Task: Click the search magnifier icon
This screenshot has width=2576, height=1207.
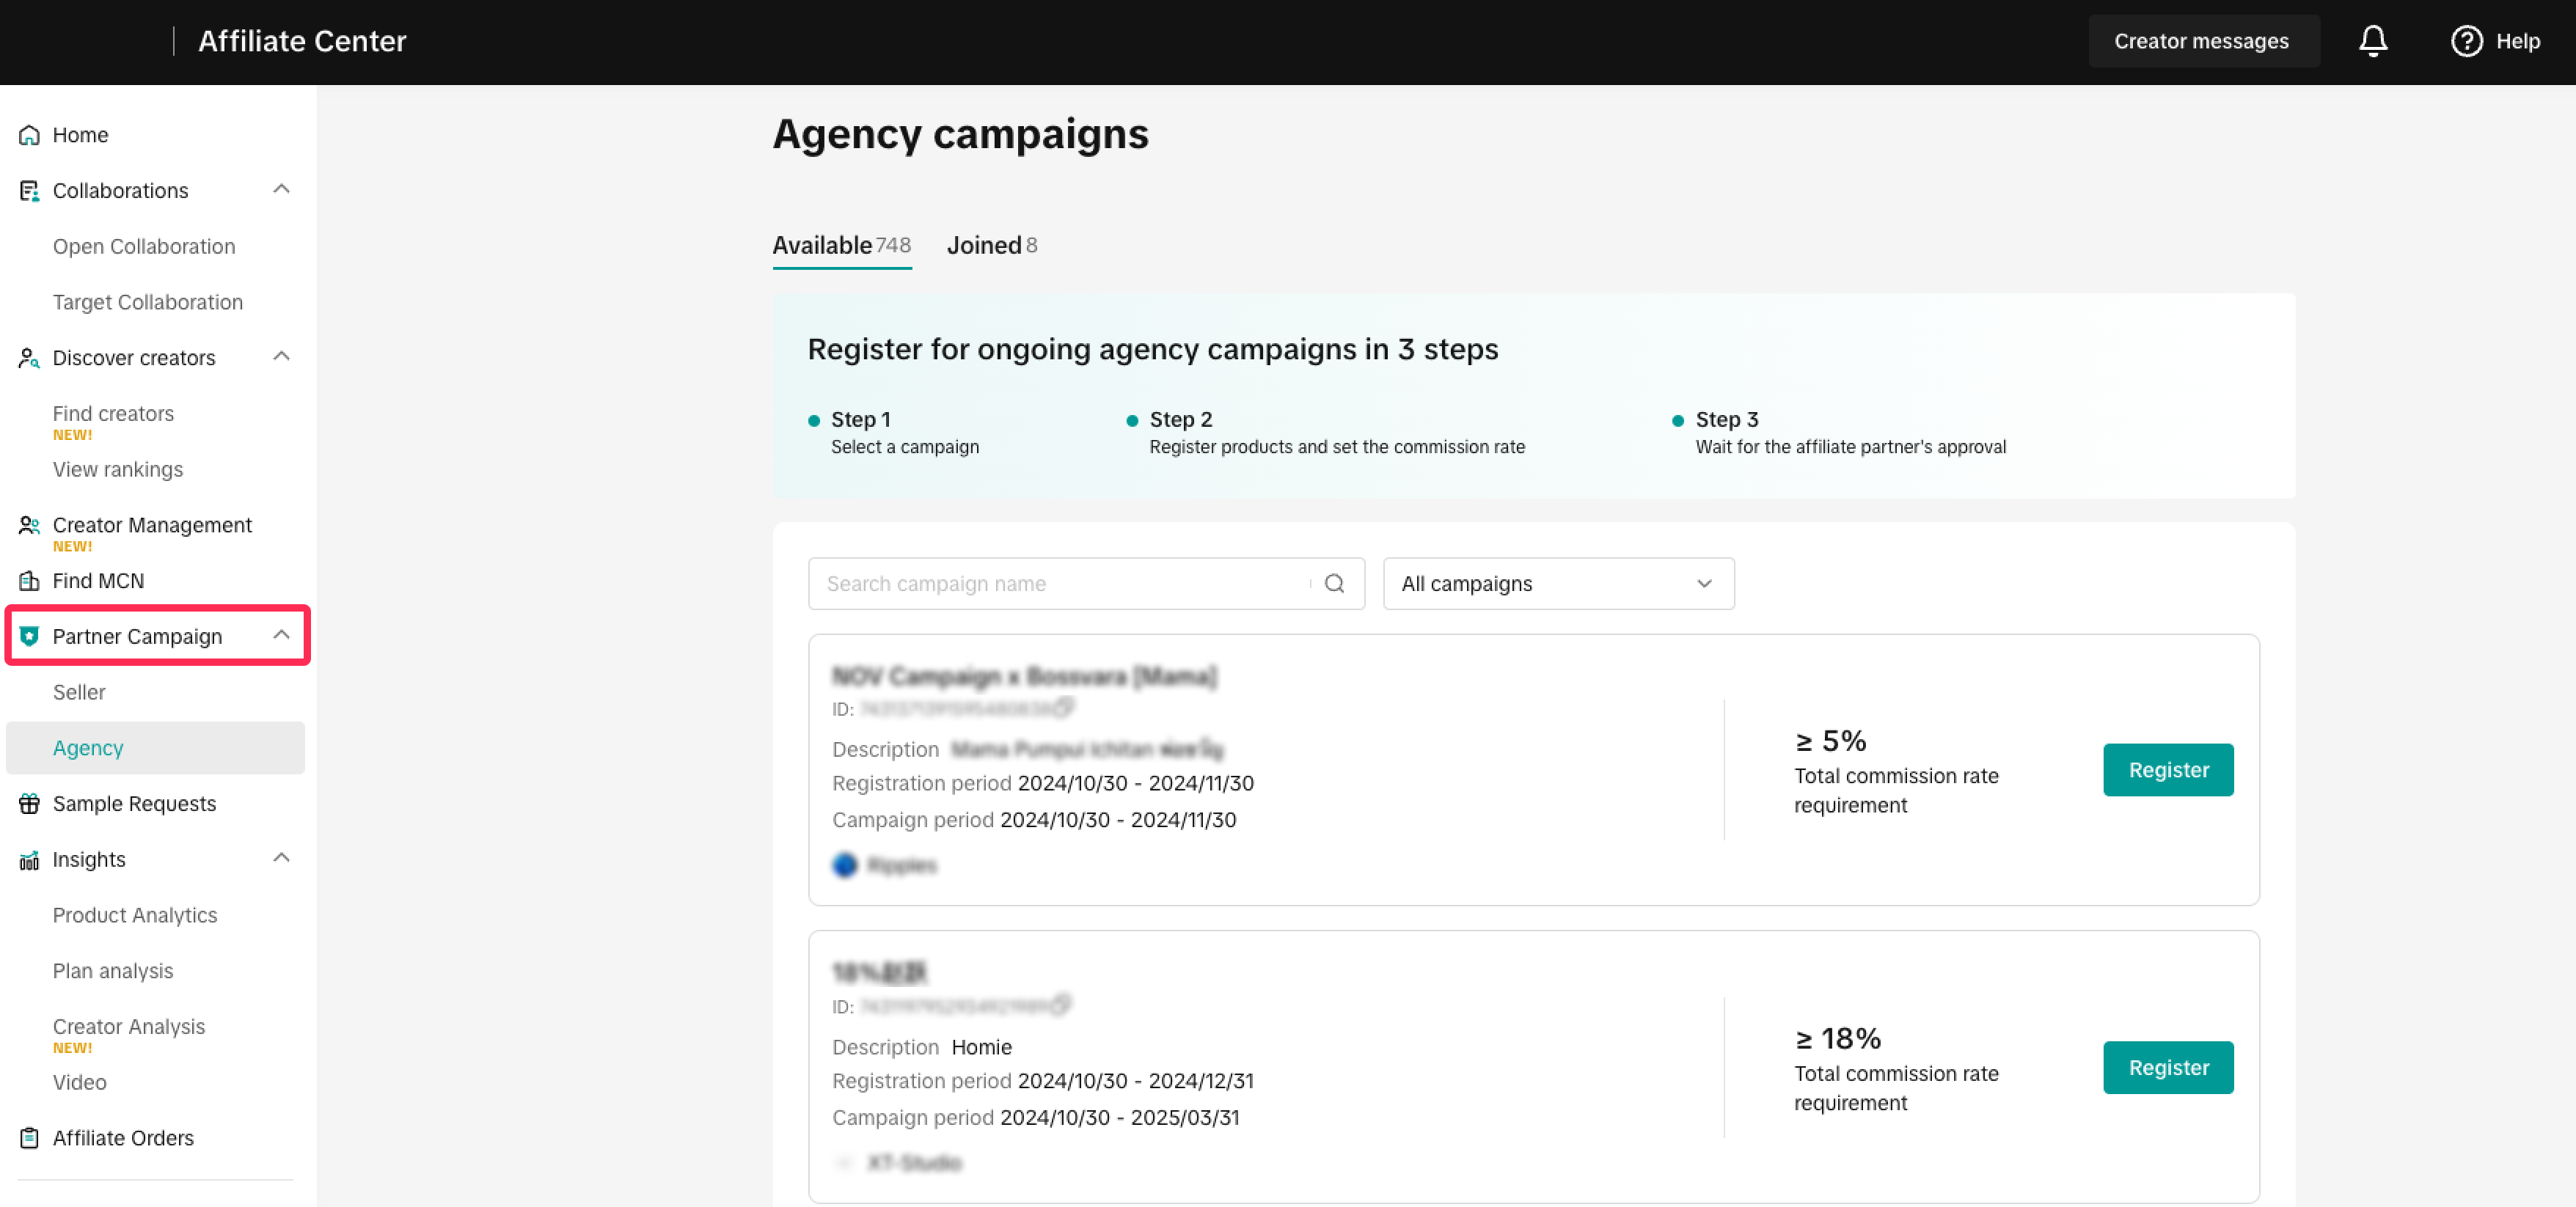Action: [1334, 583]
